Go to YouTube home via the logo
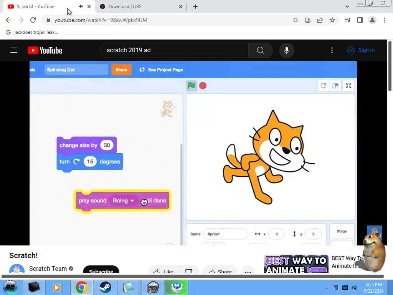393x295 pixels. tap(45, 50)
